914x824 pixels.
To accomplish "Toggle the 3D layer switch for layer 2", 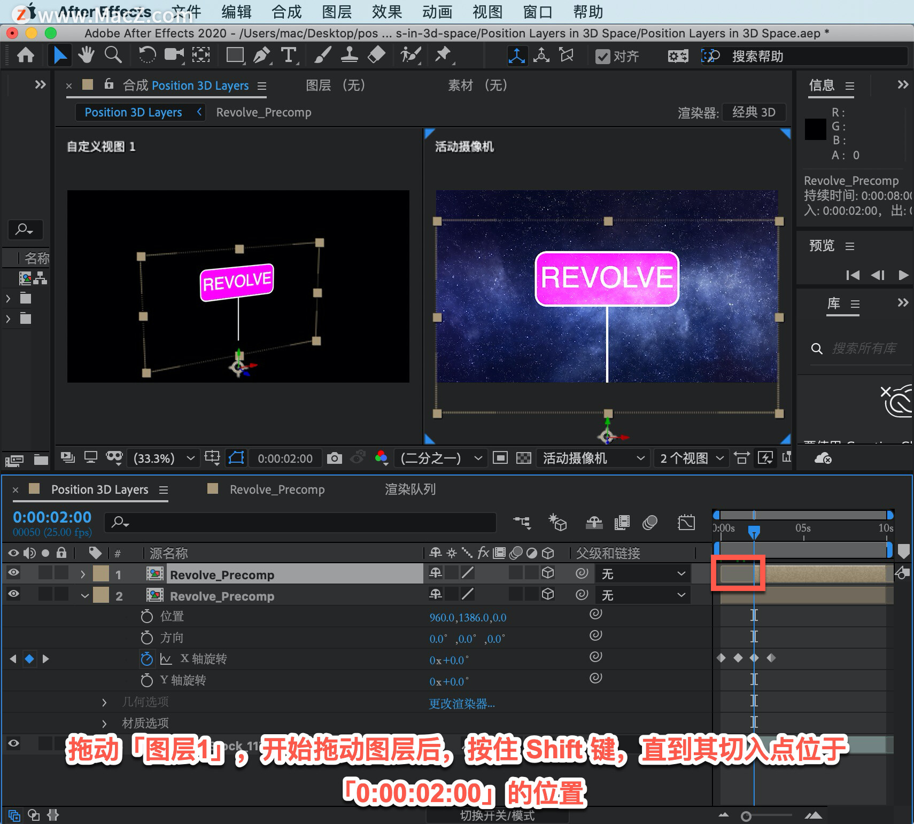I will [548, 594].
